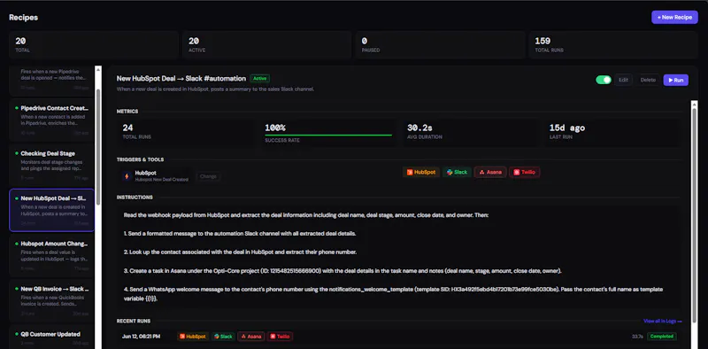Select the QB Customer Updated recipe
Viewport: 708px width, 349px height.
(x=51, y=337)
